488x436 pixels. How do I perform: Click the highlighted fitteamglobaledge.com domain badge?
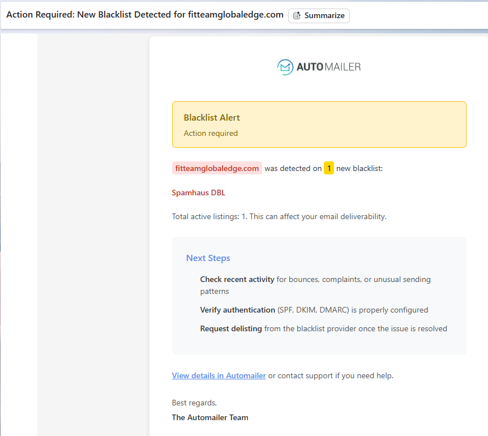pos(217,168)
